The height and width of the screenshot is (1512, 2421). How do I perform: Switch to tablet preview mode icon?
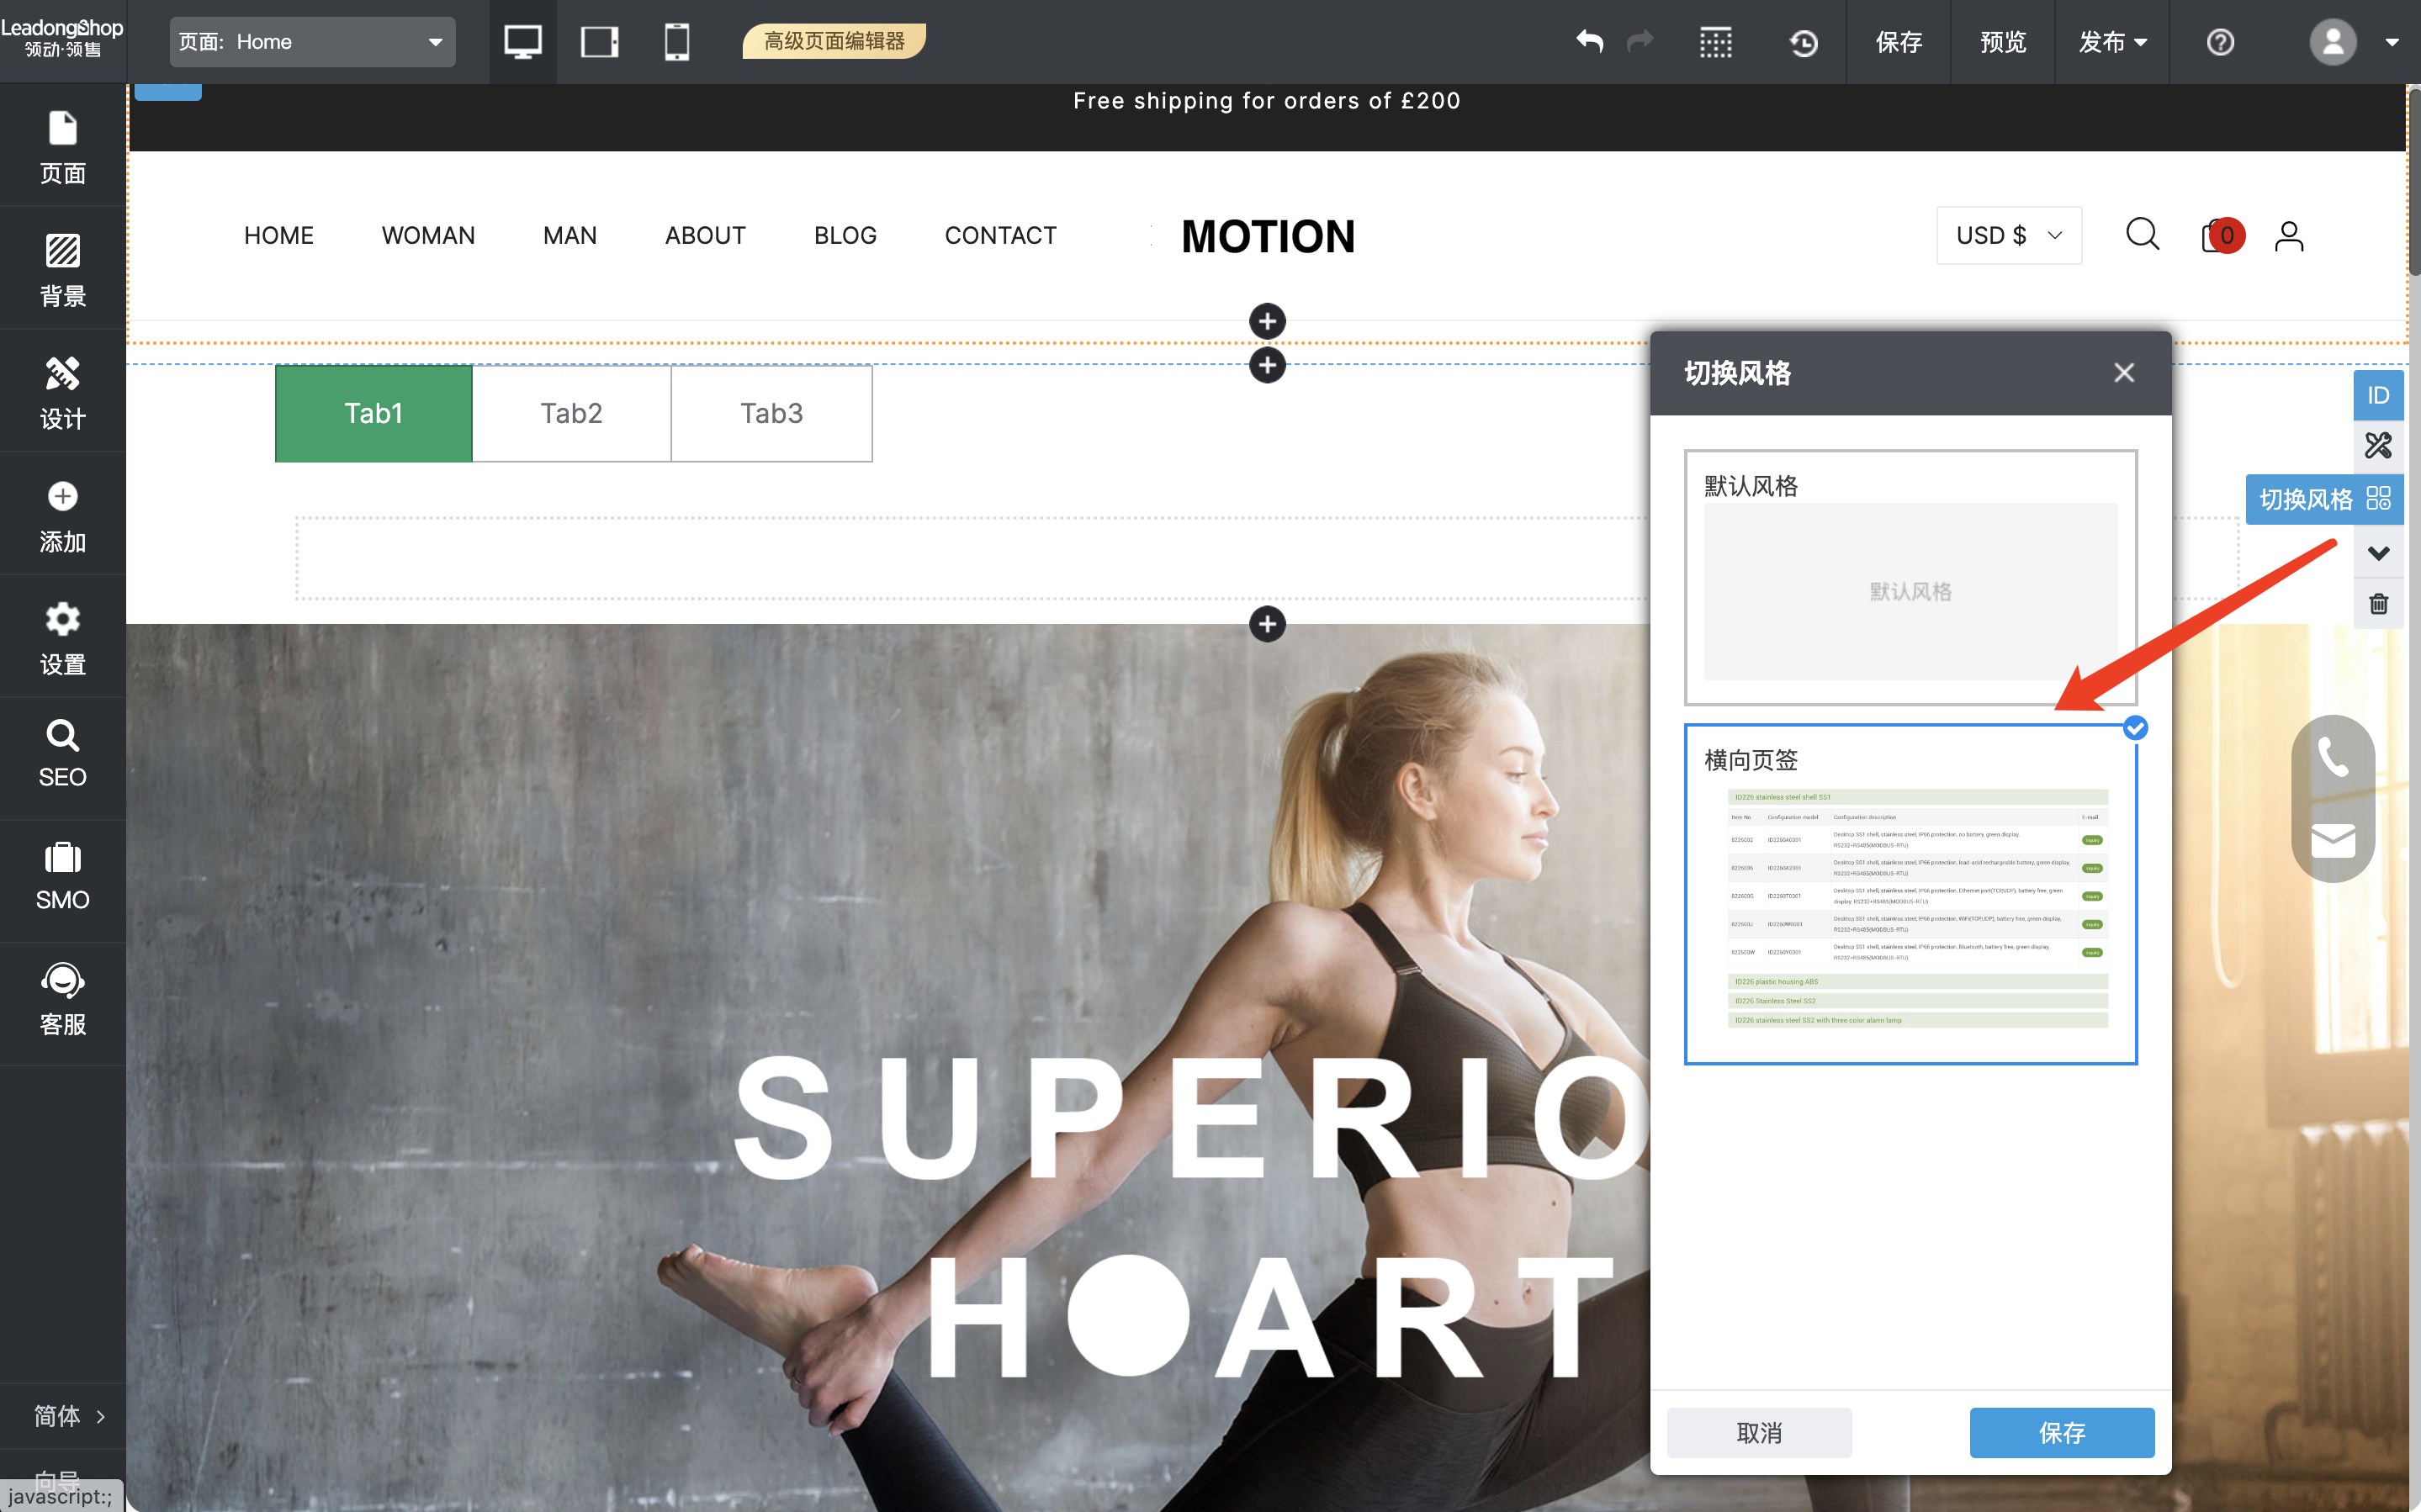pyautogui.click(x=599, y=42)
